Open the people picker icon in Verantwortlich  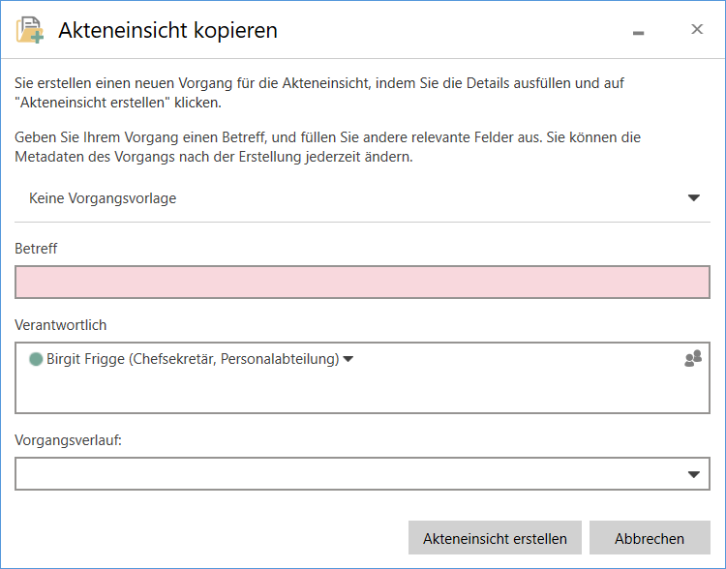click(692, 359)
